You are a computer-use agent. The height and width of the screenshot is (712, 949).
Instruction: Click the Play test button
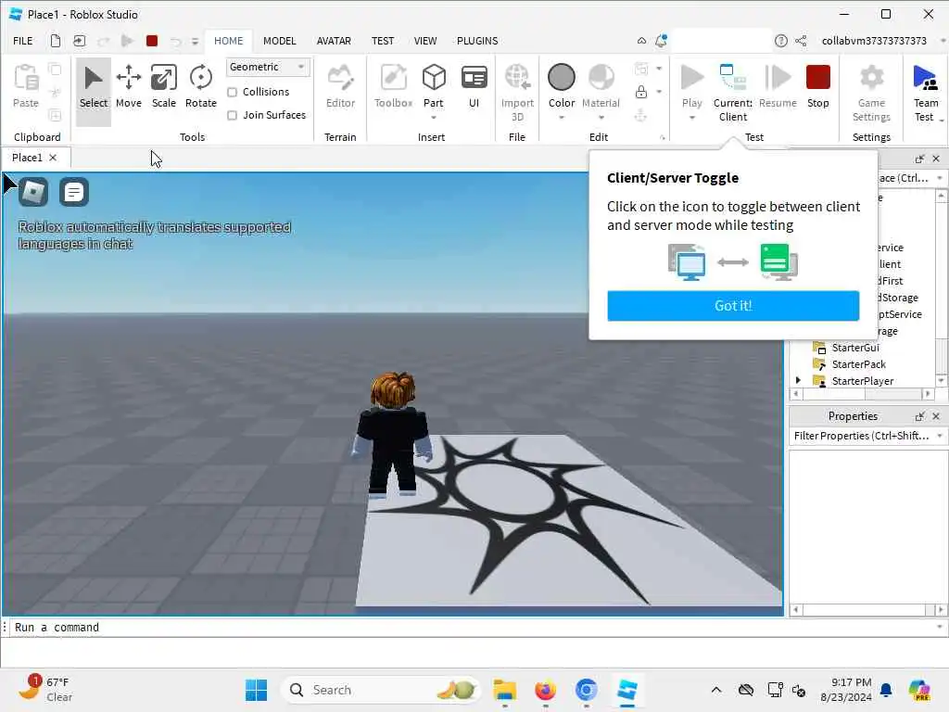coord(691,84)
